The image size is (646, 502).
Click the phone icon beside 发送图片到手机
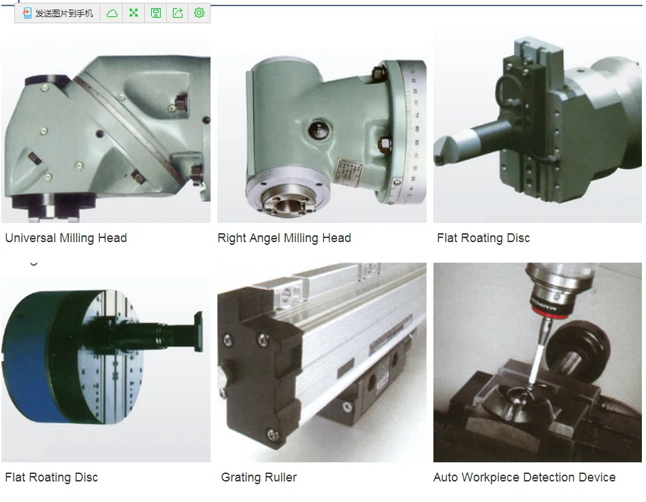tap(27, 13)
